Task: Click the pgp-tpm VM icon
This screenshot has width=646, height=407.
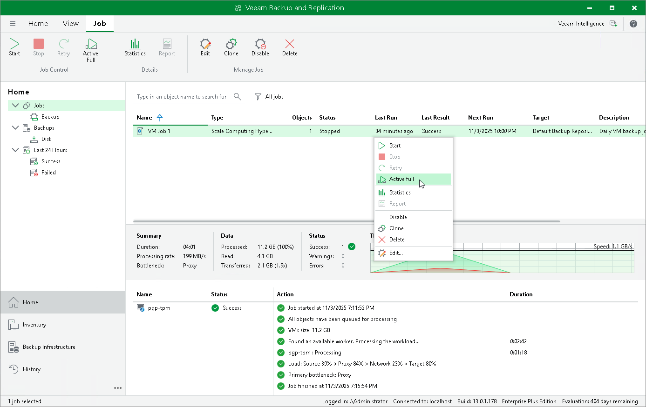Action: 140,308
